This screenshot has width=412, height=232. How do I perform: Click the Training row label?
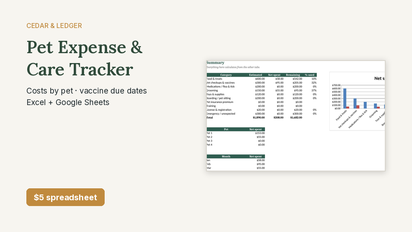tap(211, 106)
